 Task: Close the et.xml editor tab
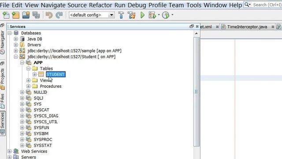(x=217, y=27)
